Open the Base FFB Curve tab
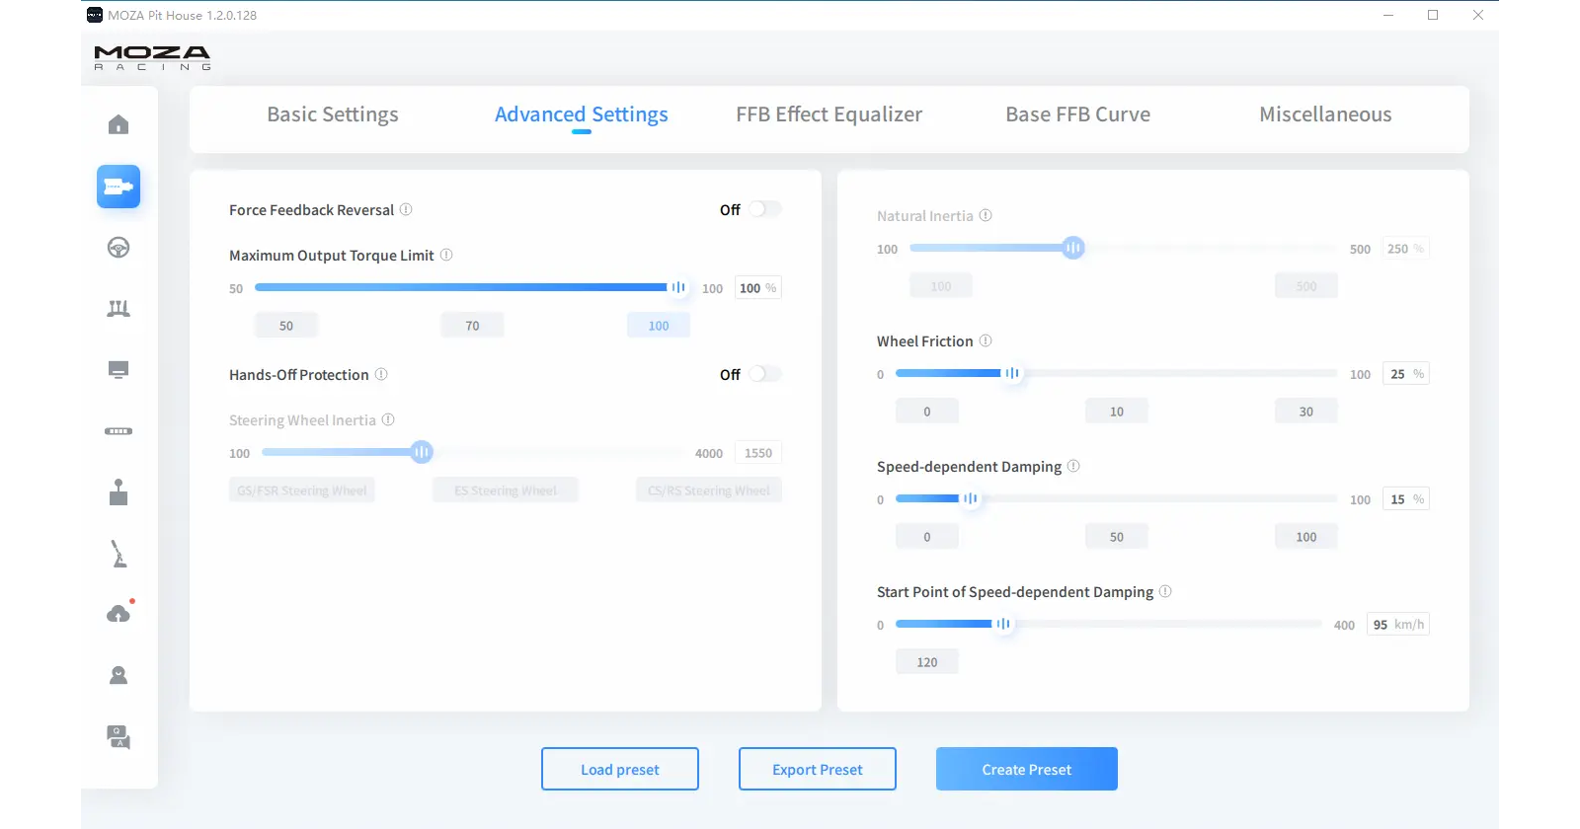This screenshot has width=1580, height=829. tap(1077, 114)
